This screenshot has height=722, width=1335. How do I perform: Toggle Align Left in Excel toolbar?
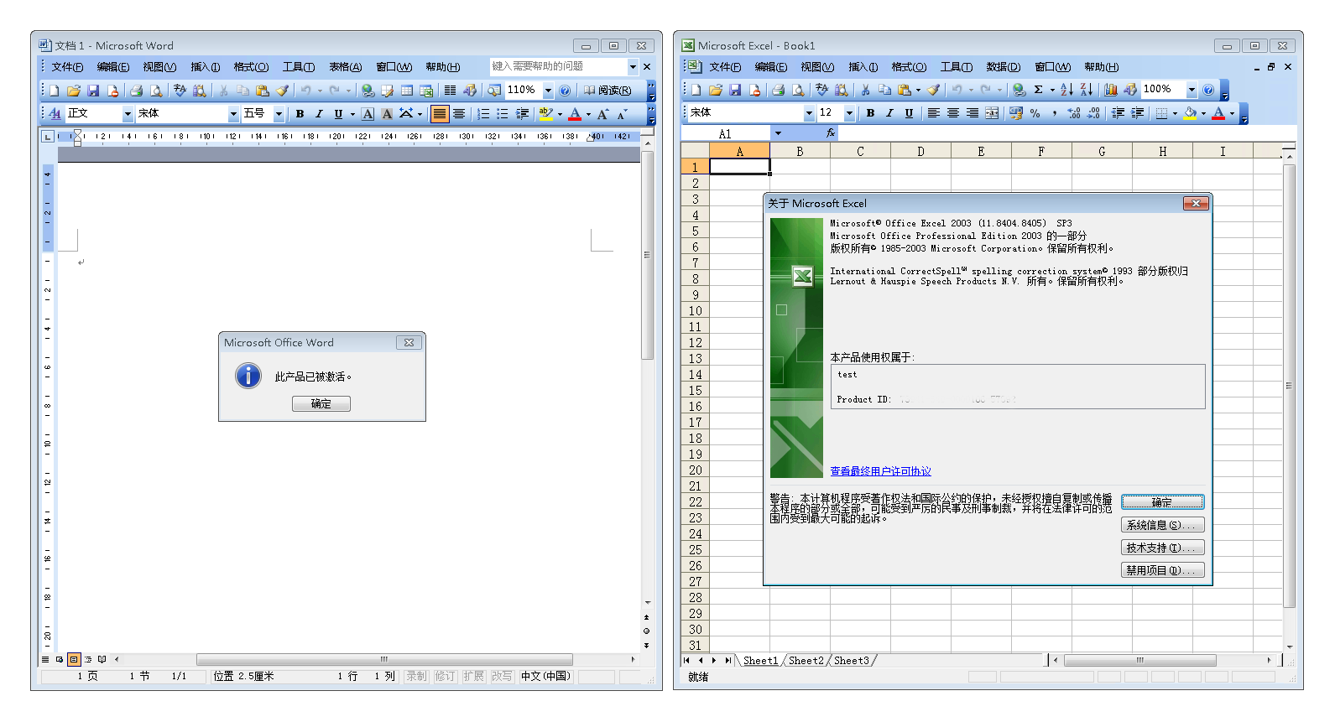[x=933, y=113]
